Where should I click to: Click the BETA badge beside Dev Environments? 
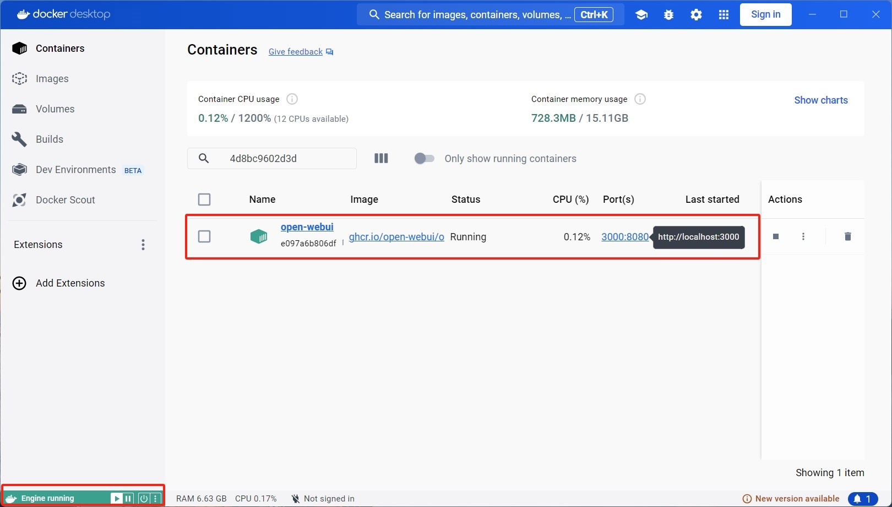133,170
